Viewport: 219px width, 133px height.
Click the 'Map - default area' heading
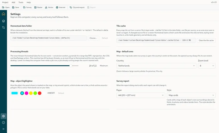pyautogui.click(x=125, y=52)
